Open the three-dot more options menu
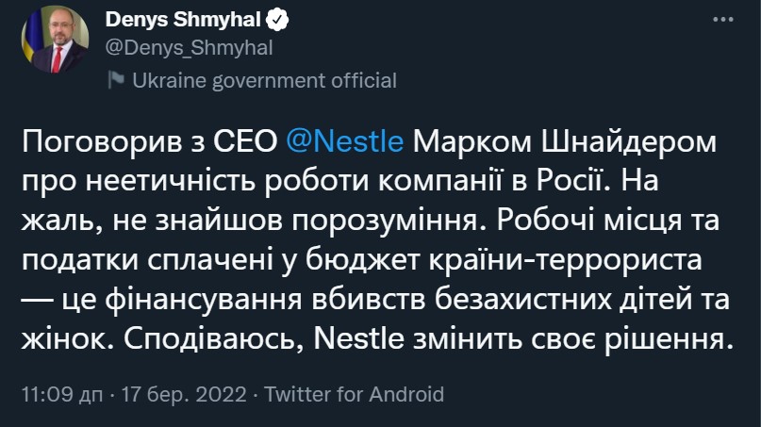Viewport: 761px width, 427px height. click(x=722, y=20)
